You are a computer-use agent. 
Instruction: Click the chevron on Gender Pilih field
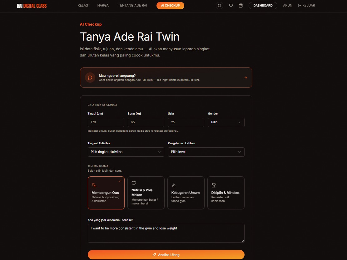[x=240, y=122]
